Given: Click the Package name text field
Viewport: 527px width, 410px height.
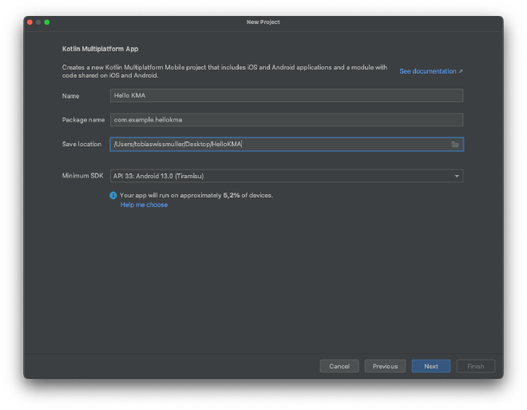Looking at the screenshot, I should [286, 120].
